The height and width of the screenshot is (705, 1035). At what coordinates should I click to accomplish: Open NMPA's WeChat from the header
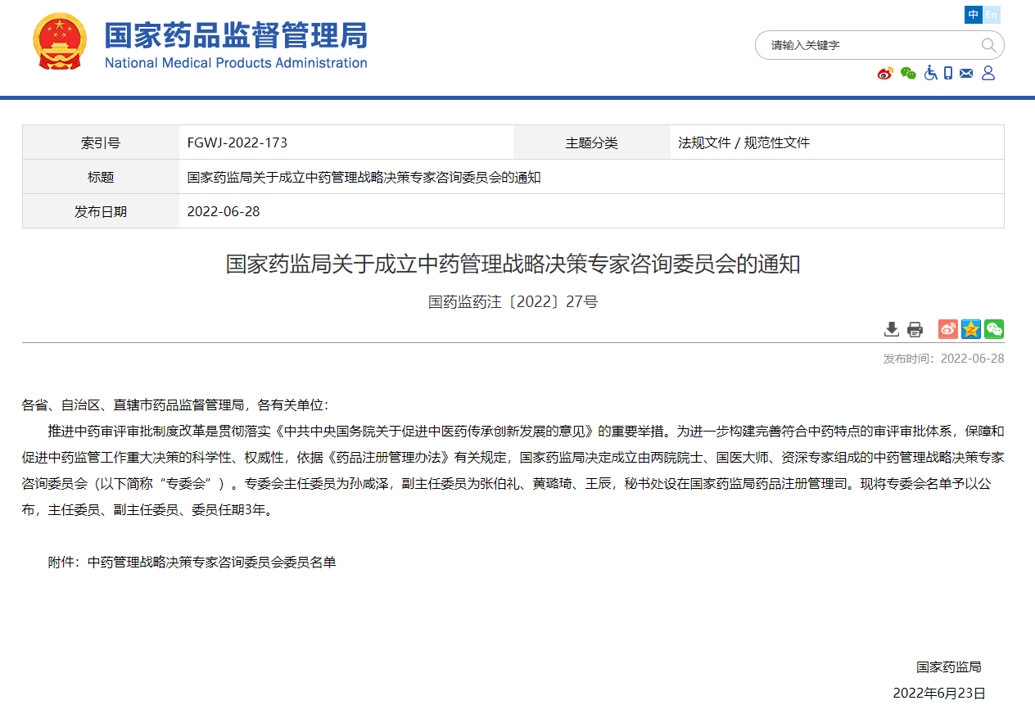click(x=907, y=73)
